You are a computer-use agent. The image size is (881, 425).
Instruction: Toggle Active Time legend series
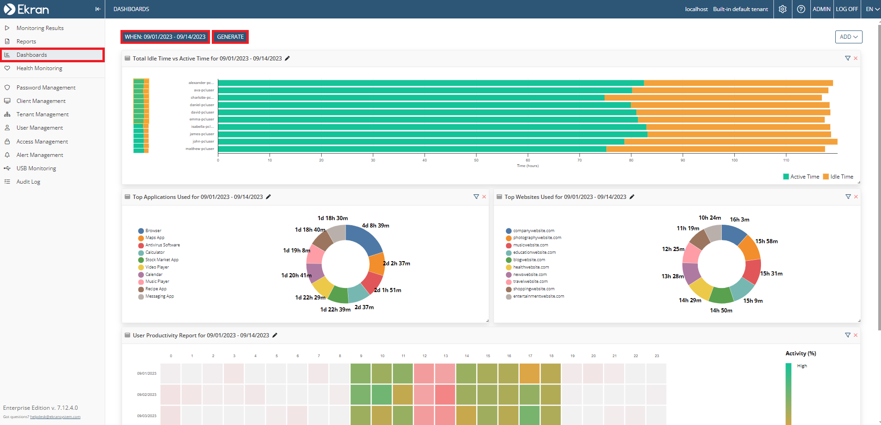tap(801, 177)
